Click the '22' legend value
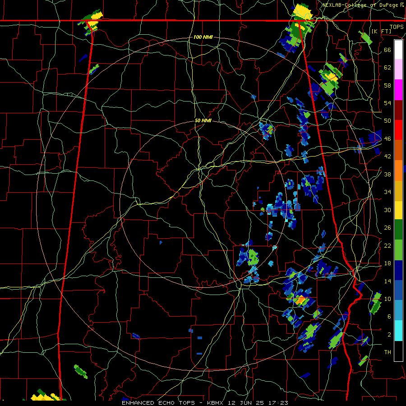The width and height of the screenshot is (406, 406). click(x=388, y=245)
